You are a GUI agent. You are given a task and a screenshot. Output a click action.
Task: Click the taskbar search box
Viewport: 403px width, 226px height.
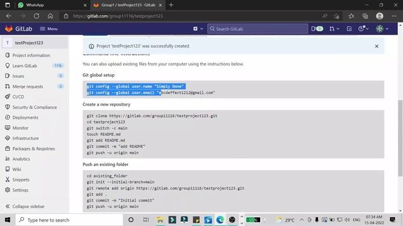69,220
